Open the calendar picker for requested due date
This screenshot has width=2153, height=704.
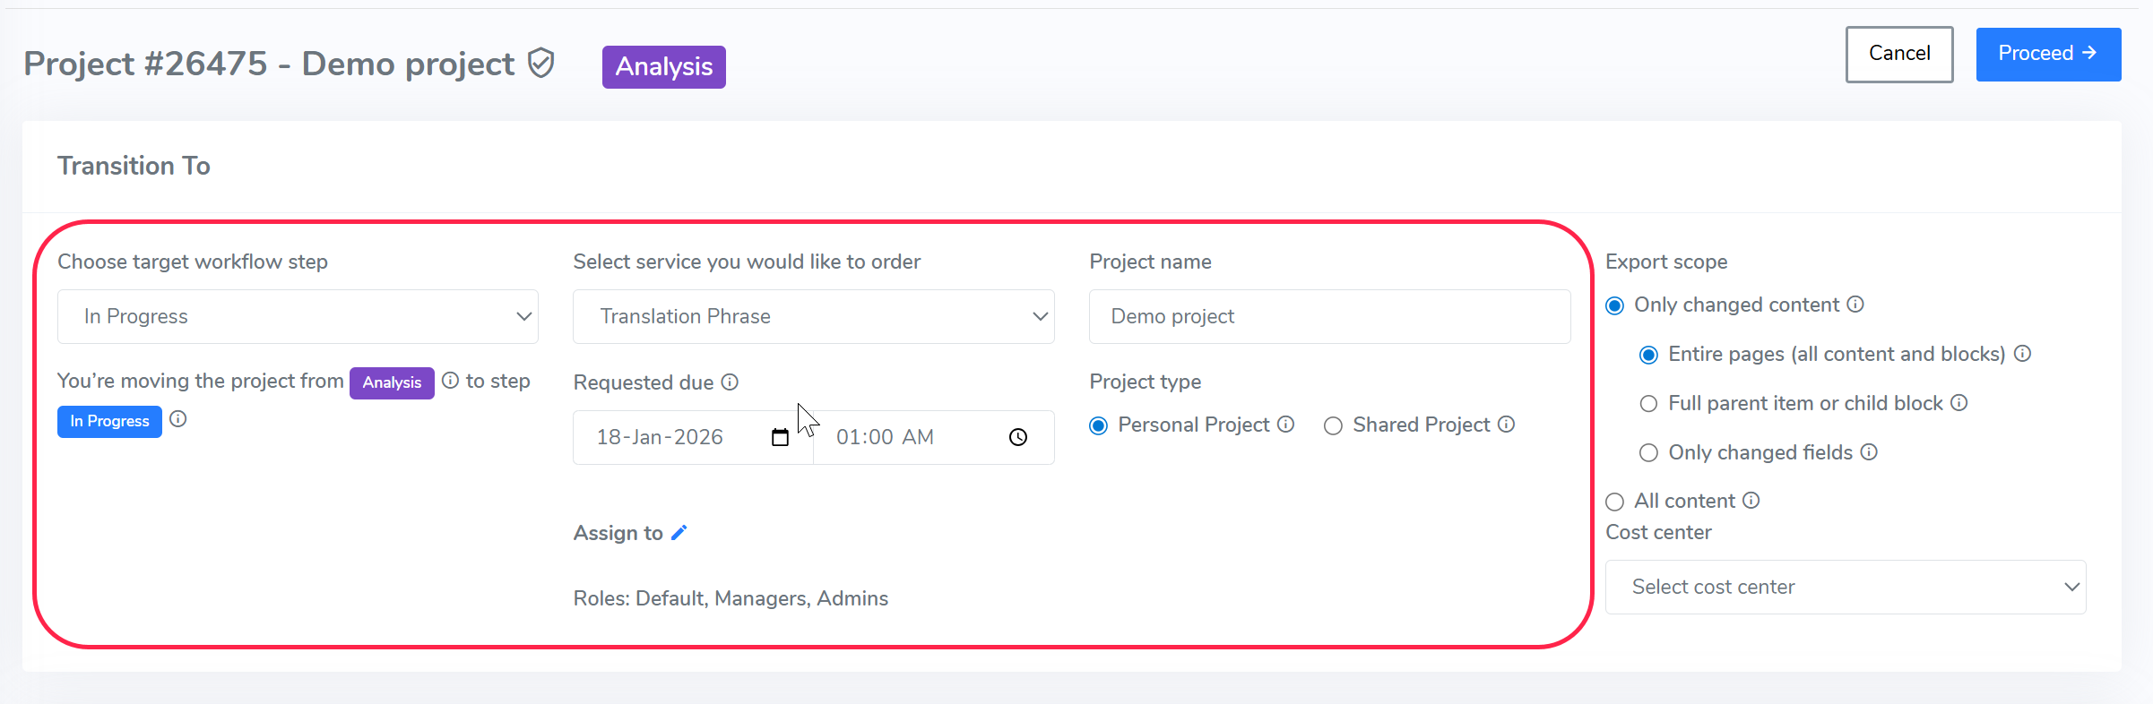[780, 437]
